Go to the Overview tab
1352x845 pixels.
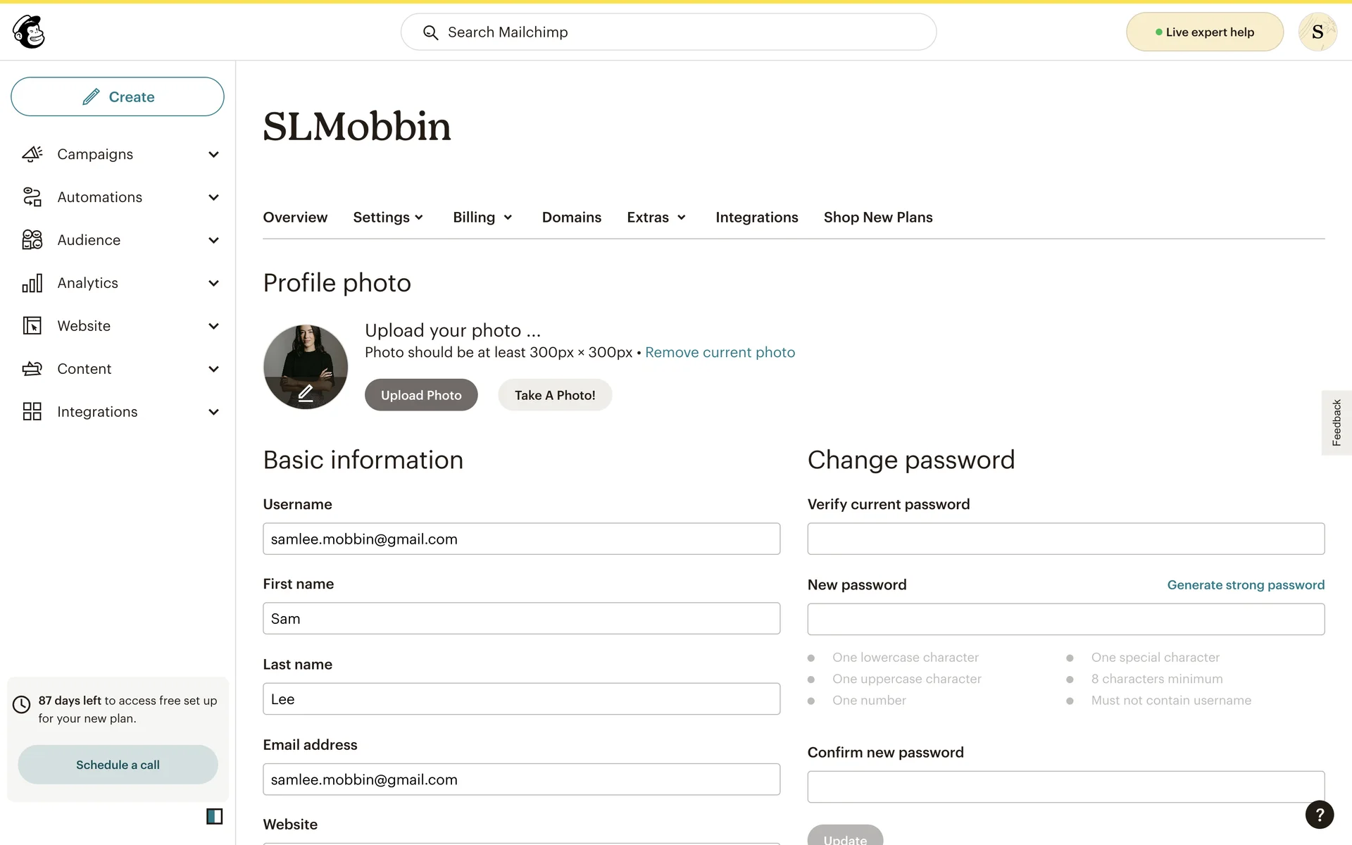click(295, 218)
